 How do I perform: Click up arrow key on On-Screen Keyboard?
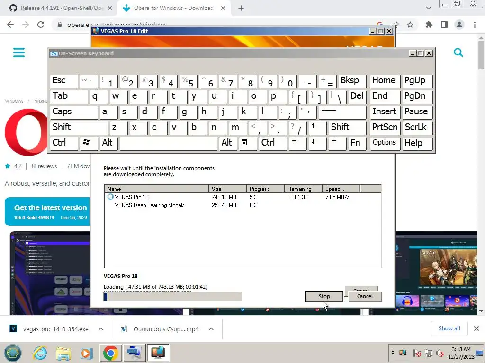(317, 127)
